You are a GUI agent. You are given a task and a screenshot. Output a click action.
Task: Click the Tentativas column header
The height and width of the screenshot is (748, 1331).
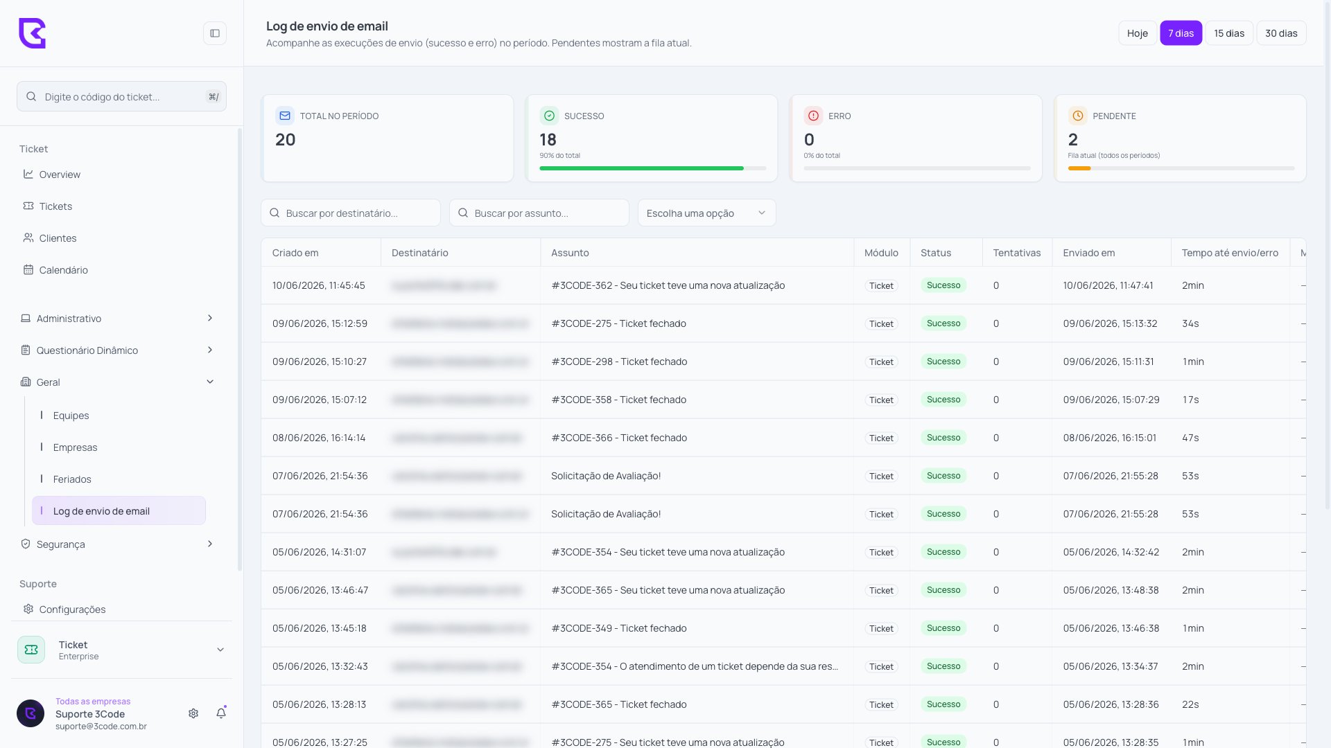1017,253
